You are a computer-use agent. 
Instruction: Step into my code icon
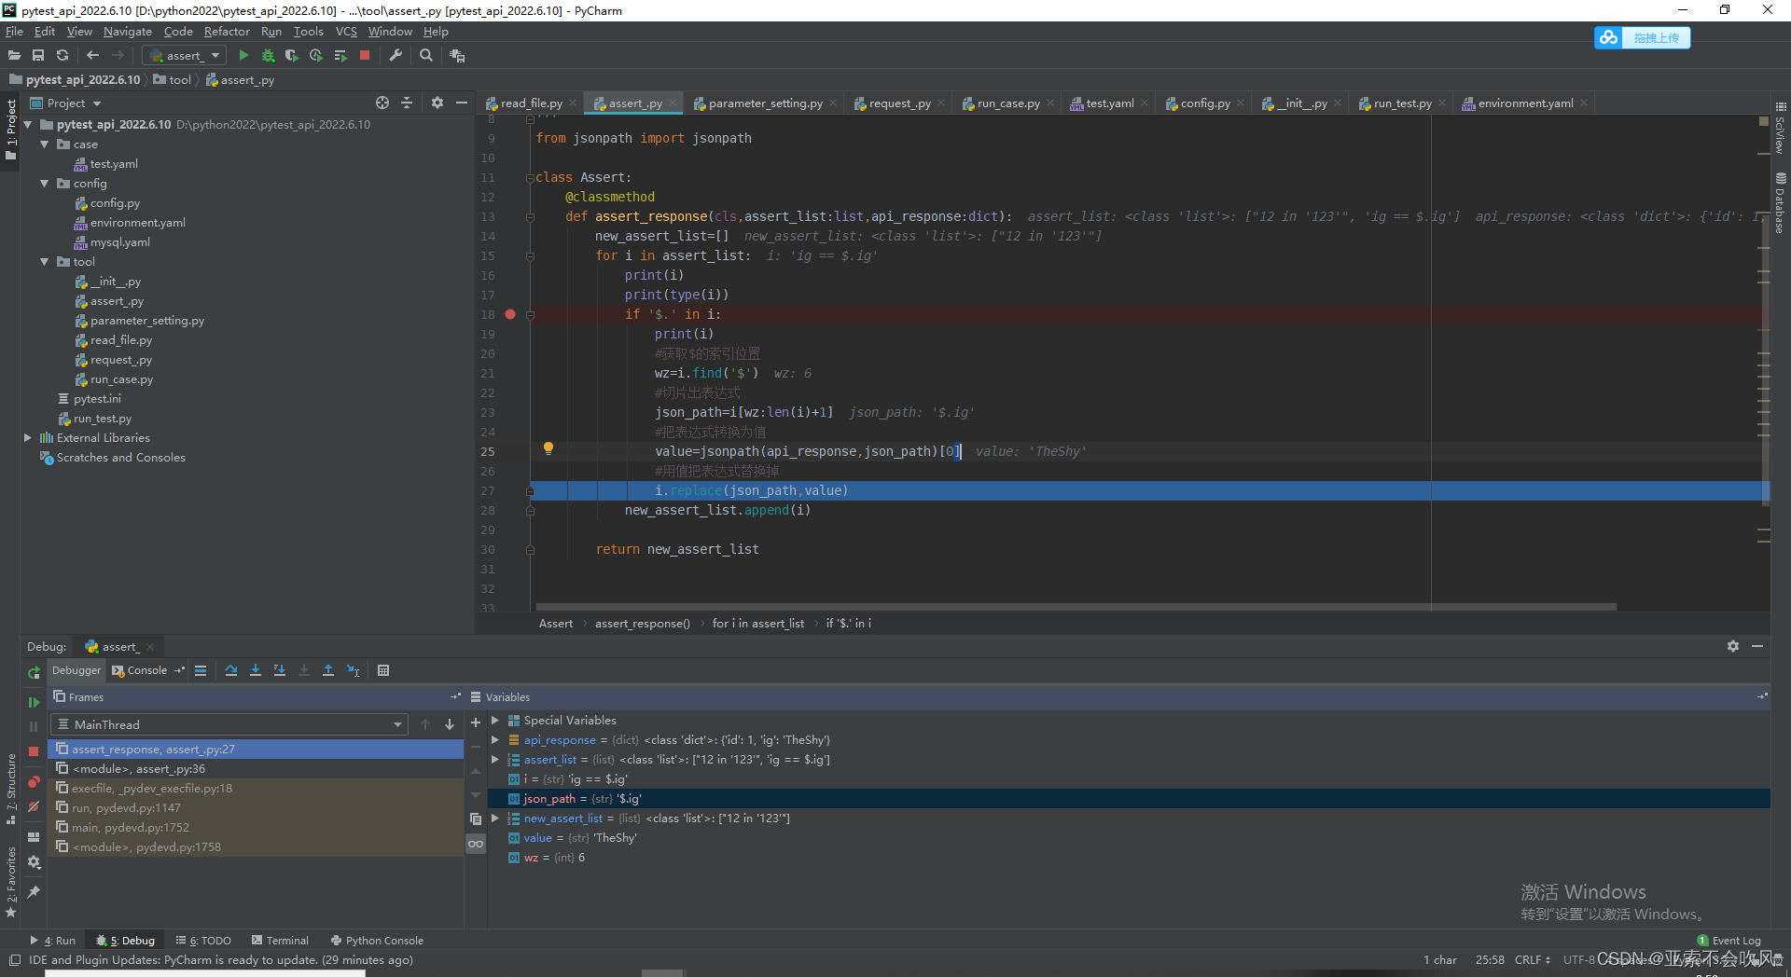point(280,670)
